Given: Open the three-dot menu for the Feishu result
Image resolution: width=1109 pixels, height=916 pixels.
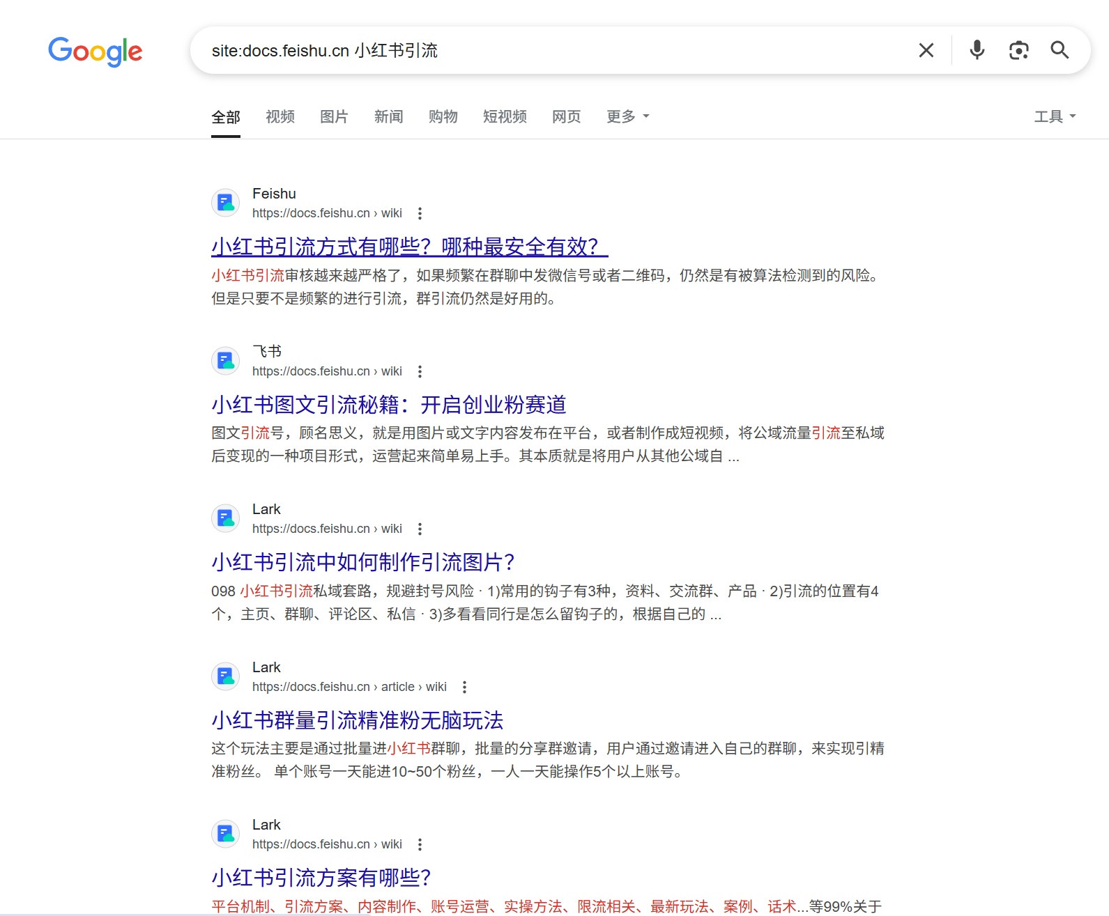Looking at the screenshot, I should [x=420, y=213].
